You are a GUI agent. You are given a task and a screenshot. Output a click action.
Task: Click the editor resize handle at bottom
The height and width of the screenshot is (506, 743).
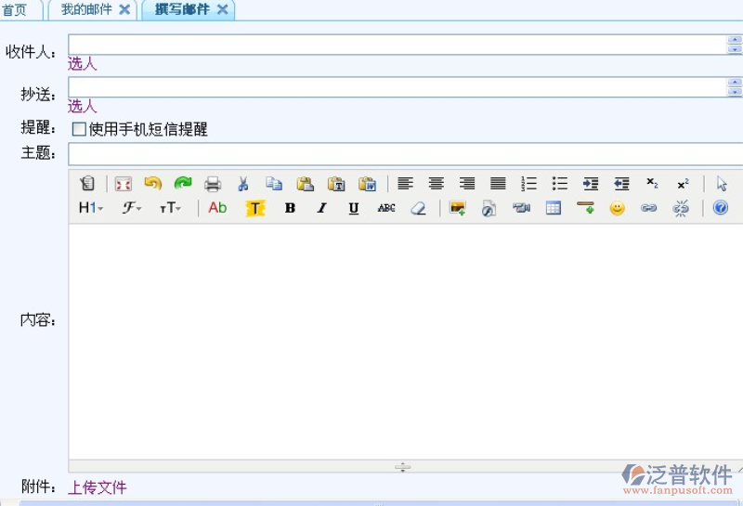[403, 467]
